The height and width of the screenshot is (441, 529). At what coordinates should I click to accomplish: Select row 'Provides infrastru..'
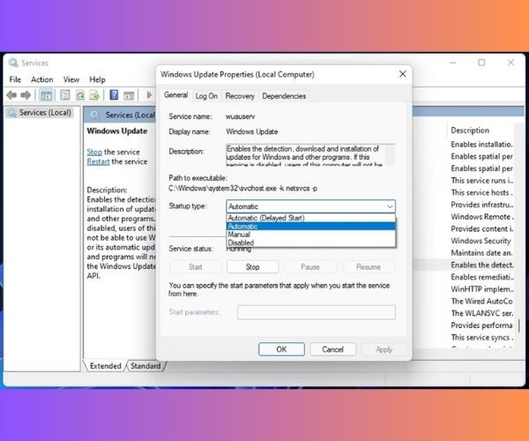[481, 205]
